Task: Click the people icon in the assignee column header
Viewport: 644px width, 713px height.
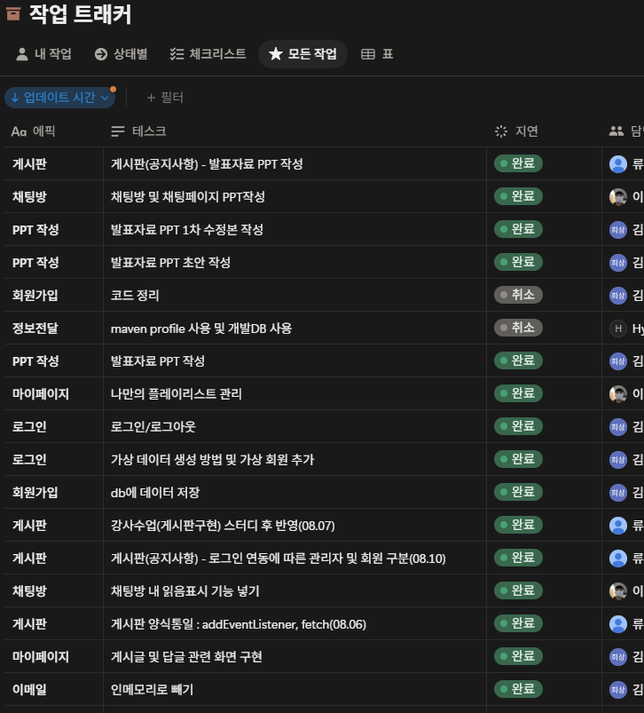Action: click(x=617, y=131)
